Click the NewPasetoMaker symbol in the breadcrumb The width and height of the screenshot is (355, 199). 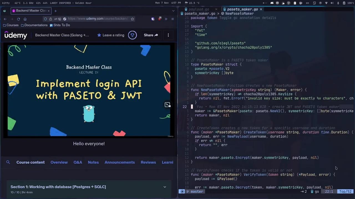240,13
